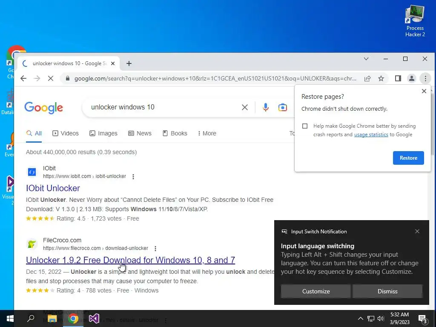
Task: Expand the Chrome tab search chevron
Action: click(x=366, y=59)
